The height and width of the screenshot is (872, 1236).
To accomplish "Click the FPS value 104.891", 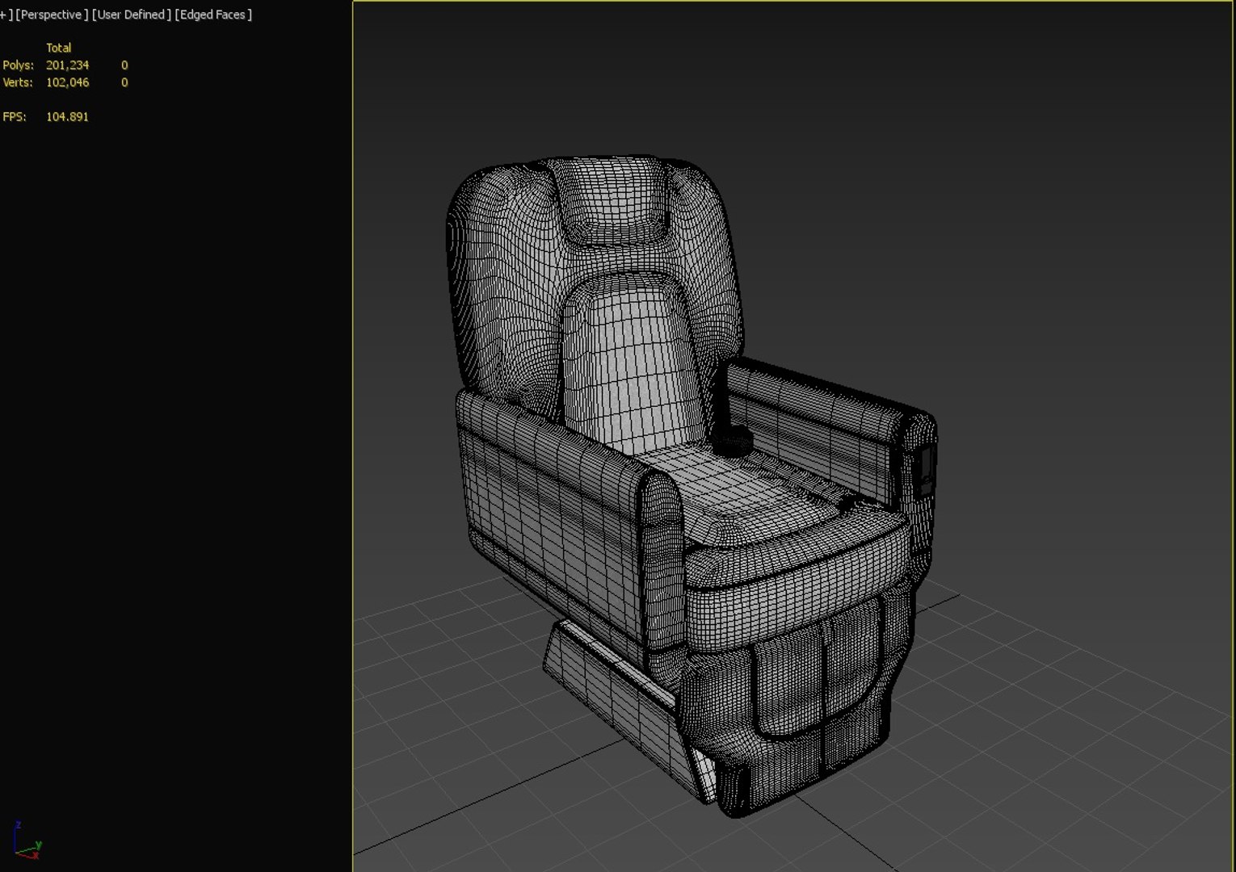I will 67,116.
